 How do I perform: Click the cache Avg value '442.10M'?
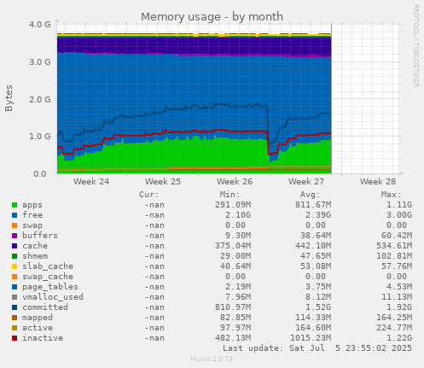313,246
